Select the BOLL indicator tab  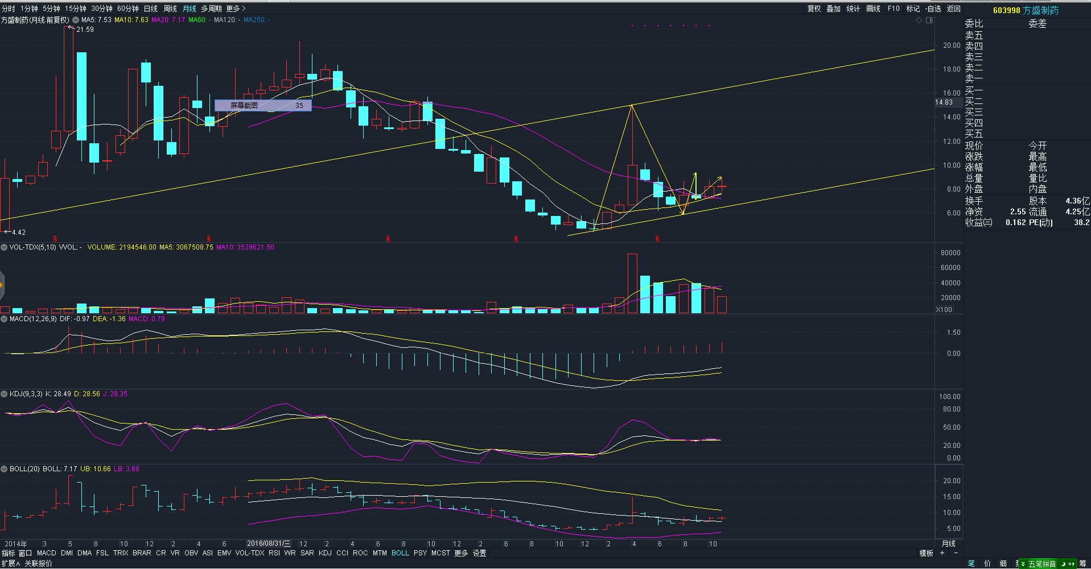coord(400,553)
